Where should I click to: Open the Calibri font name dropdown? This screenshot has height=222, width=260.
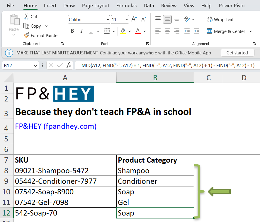click(x=107, y=19)
